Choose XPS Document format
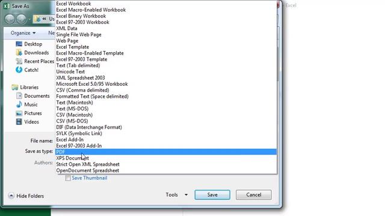 click(166, 158)
